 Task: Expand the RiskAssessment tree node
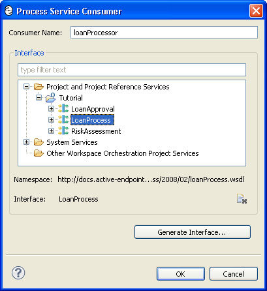point(51,131)
